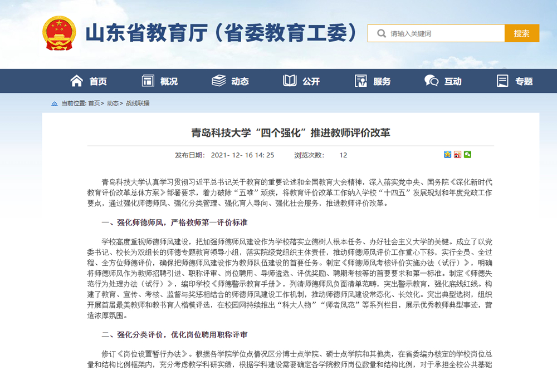Image resolution: width=557 pixels, height=371 pixels.
Task: Click the 山东省教育厅 site title
Action: pos(221,33)
